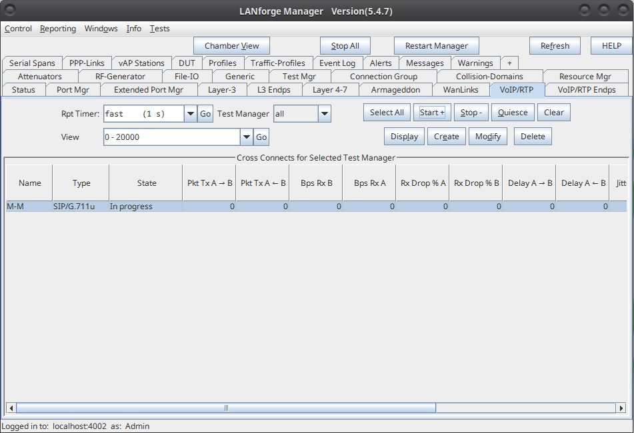634x433 pixels.
Task: Click Restart Manager button
Action: (436, 46)
